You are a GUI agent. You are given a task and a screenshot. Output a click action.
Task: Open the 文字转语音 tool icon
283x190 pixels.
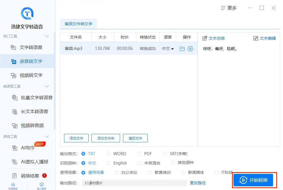pyautogui.click(x=13, y=48)
